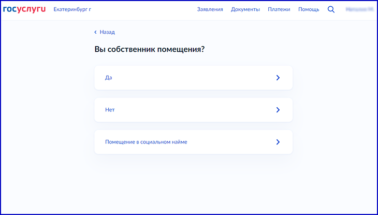Go to the Документы section
This screenshot has height=215, width=378.
click(x=245, y=9)
